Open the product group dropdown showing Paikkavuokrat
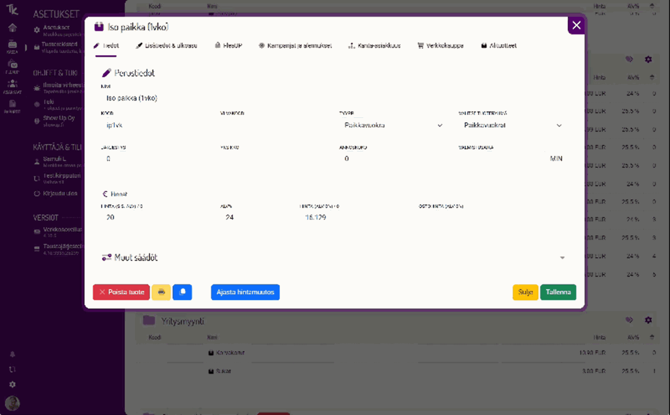Image resolution: width=670 pixels, height=415 pixels. pos(512,126)
